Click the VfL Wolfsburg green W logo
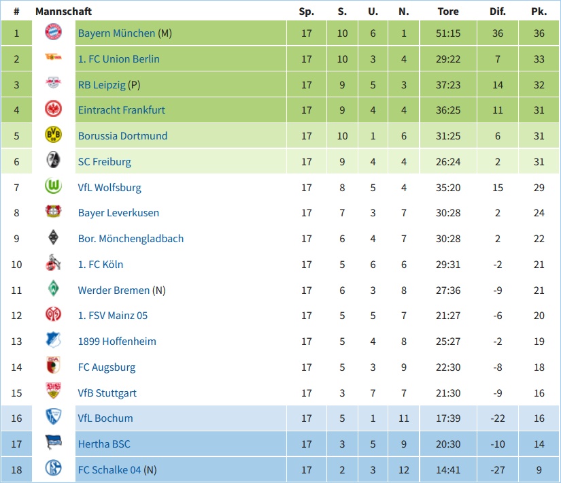This screenshot has width=561, height=483. tap(53, 186)
